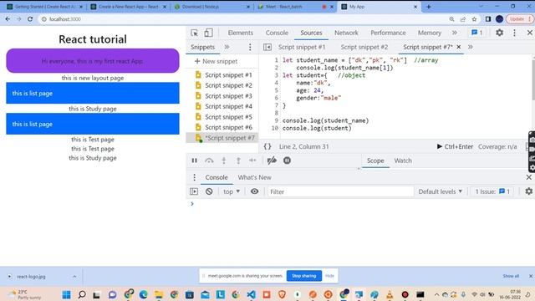The width and height of the screenshot is (535, 301).
Task: Step out of current function
Action: (238, 161)
